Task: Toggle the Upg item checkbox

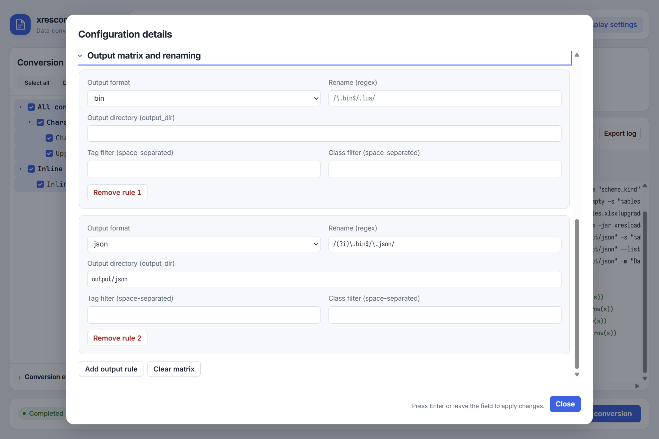Action: pos(49,153)
